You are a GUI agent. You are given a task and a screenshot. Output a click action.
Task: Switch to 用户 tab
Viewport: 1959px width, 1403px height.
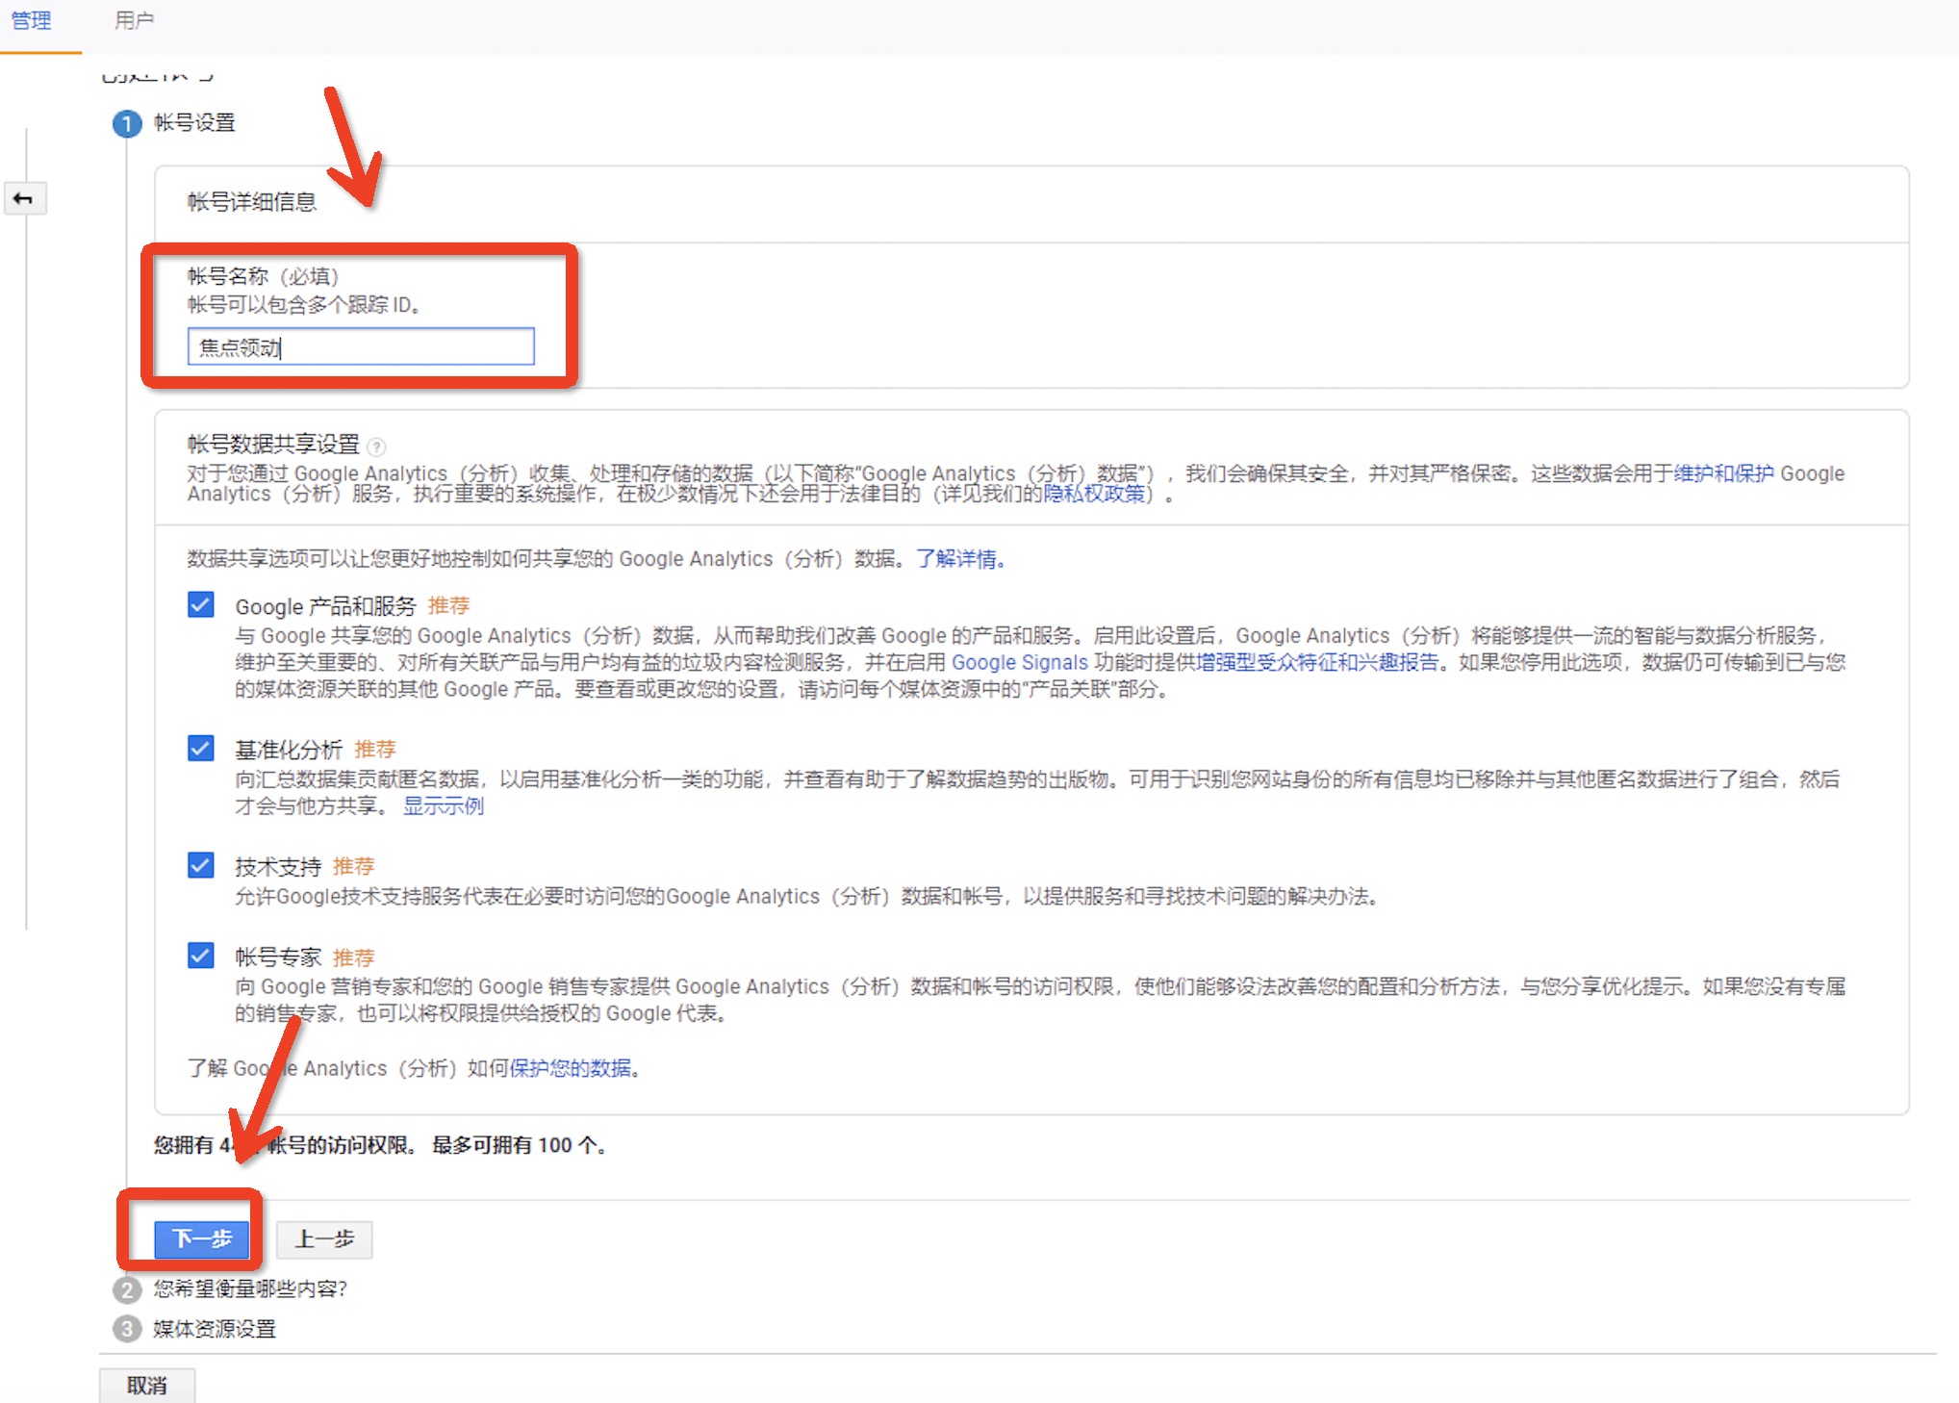tap(134, 20)
